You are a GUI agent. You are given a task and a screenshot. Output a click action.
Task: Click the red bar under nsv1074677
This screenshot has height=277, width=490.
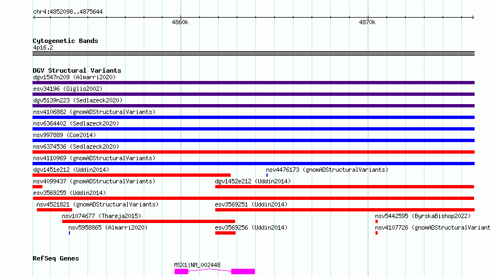tap(149, 221)
